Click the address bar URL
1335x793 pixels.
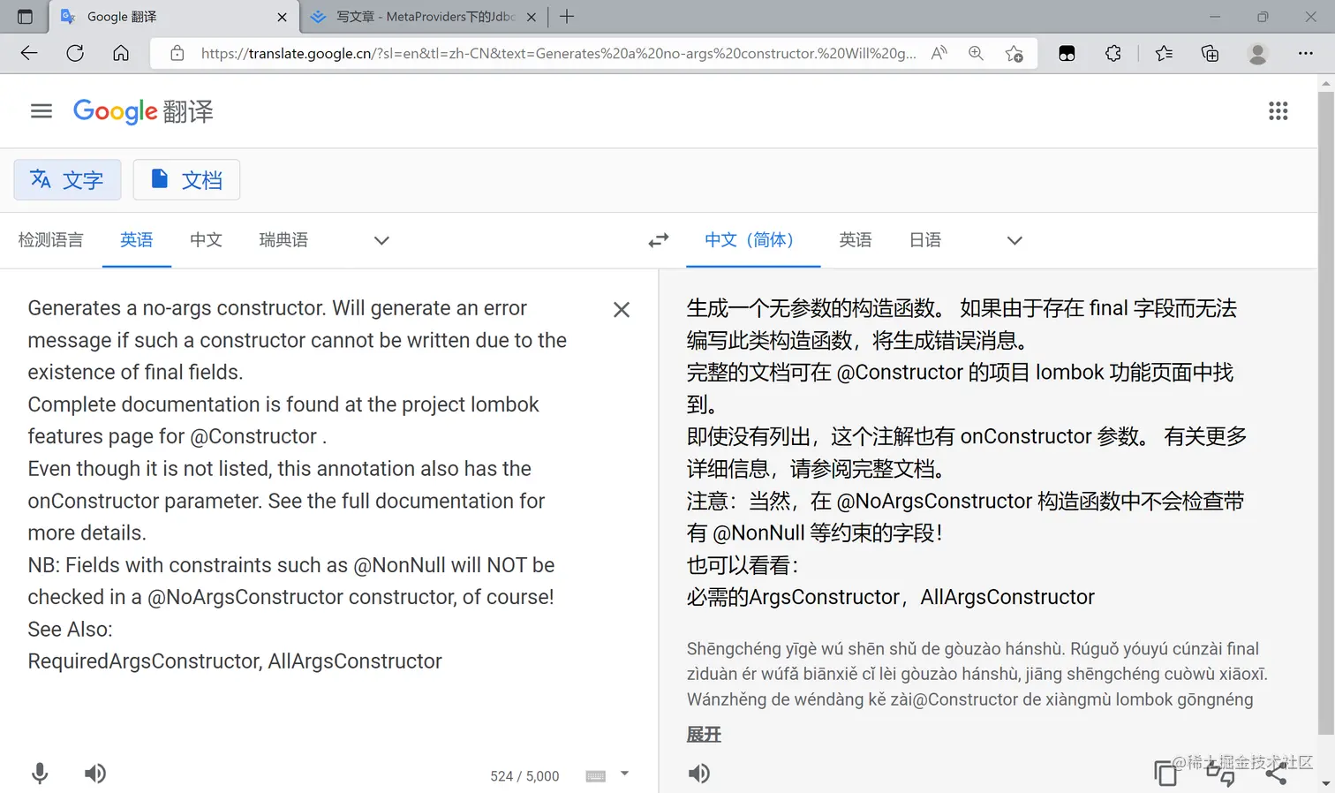[x=558, y=53]
